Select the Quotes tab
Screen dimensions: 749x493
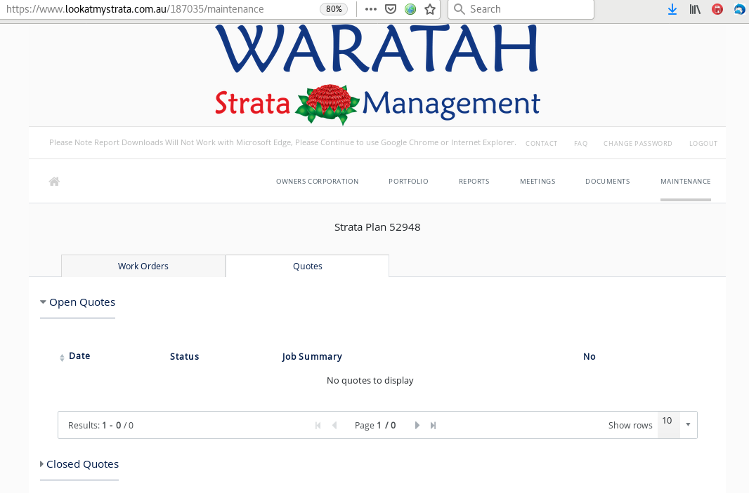click(x=308, y=266)
